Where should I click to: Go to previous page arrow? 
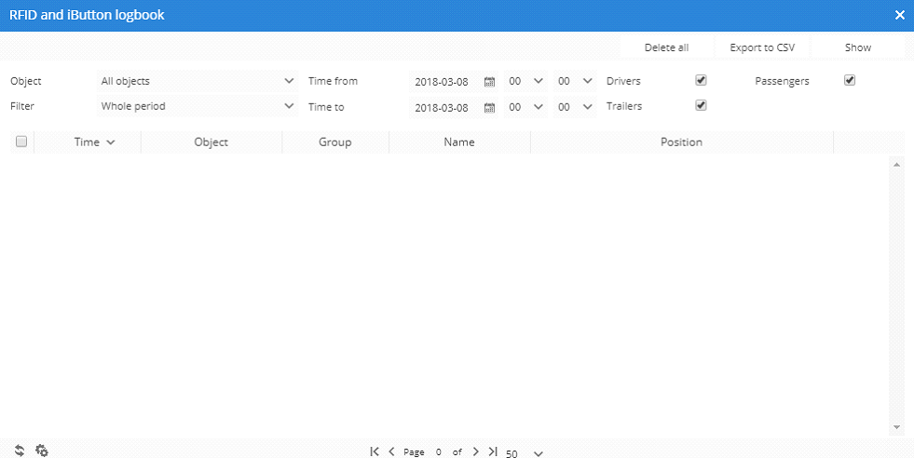pyautogui.click(x=391, y=451)
